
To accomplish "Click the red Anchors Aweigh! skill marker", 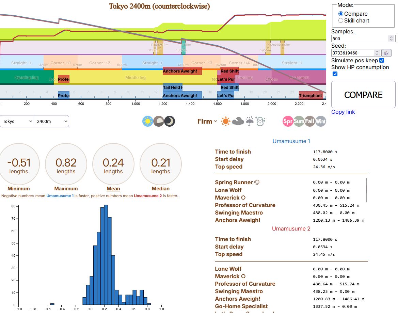I will click(182, 71).
